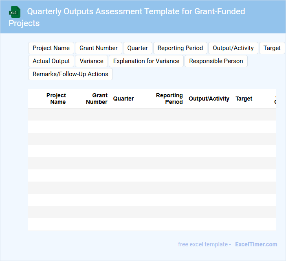Select the Output/Activity column header
The image size is (286, 261).
(x=209, y=99)
